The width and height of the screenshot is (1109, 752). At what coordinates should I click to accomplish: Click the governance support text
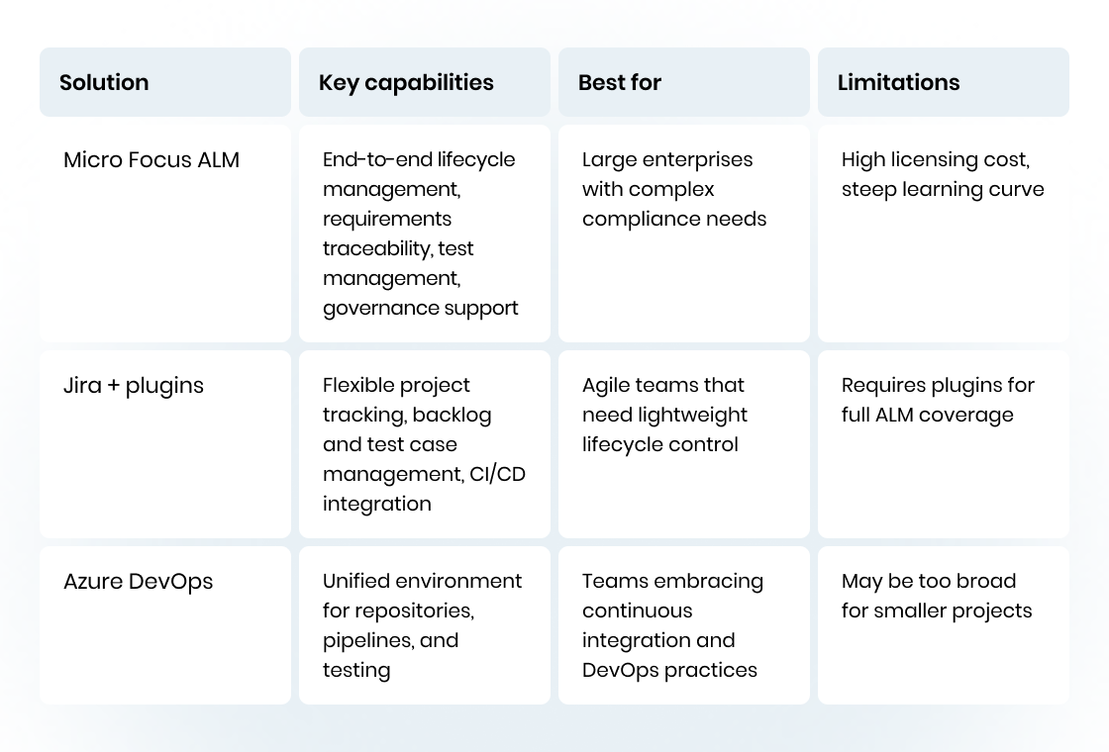420,309
